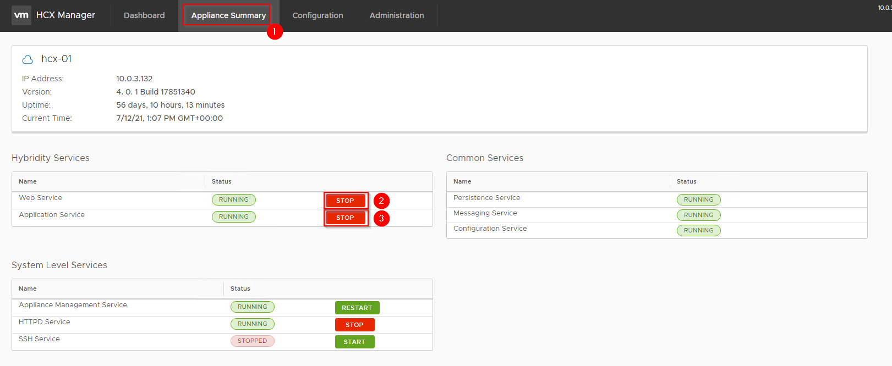The image size is (892, 366).
Task: Click the Application Service RUNNING badge
Action: [x=234, y=217]
